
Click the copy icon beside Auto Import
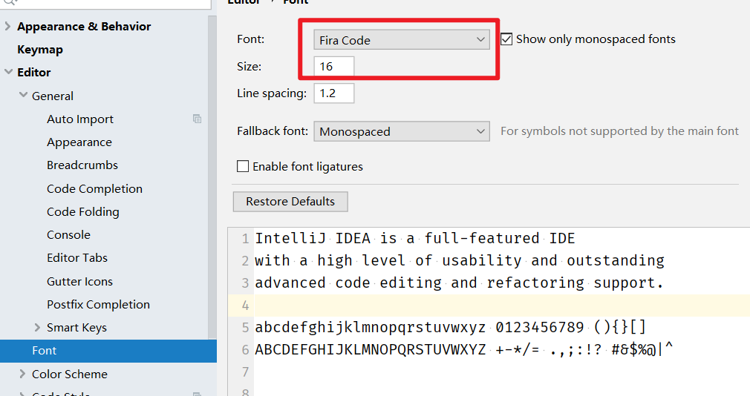tap(197, 119)
